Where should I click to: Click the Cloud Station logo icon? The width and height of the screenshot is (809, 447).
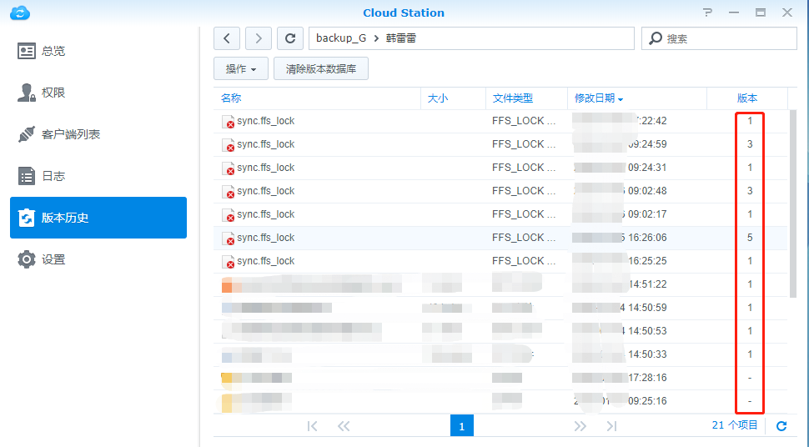tap(20, 13)
